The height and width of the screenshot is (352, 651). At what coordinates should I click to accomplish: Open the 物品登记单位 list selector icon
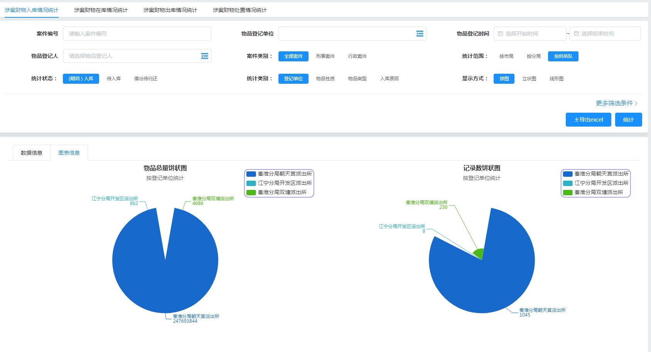click(x=420, y=34)
